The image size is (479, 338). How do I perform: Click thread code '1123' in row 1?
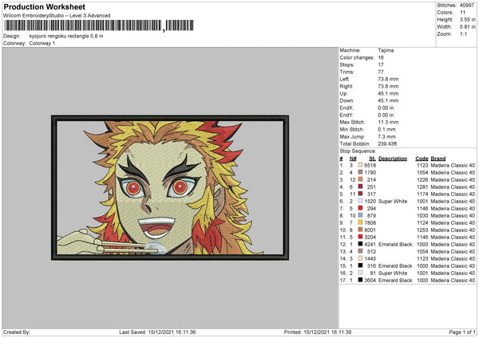point(422,165)
